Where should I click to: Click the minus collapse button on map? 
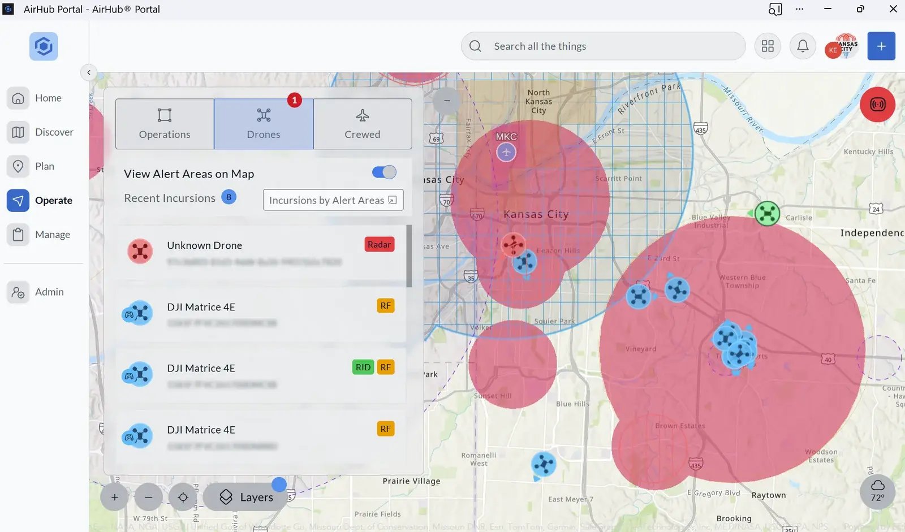pyautogui.click(x=447, y=101)
